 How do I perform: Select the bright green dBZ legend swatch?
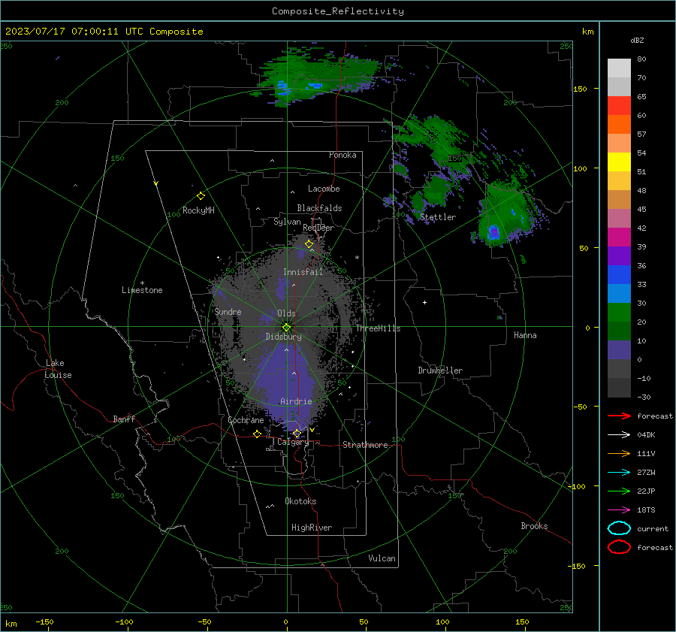click(x=619, y=312)
